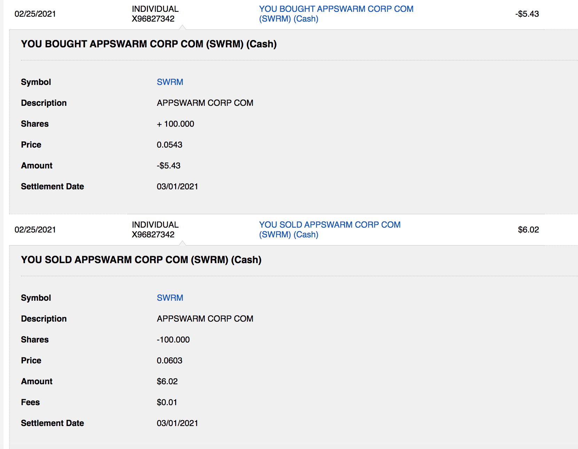
Task: Click the -100.000 shares value
Action: (x=173, y=340)
